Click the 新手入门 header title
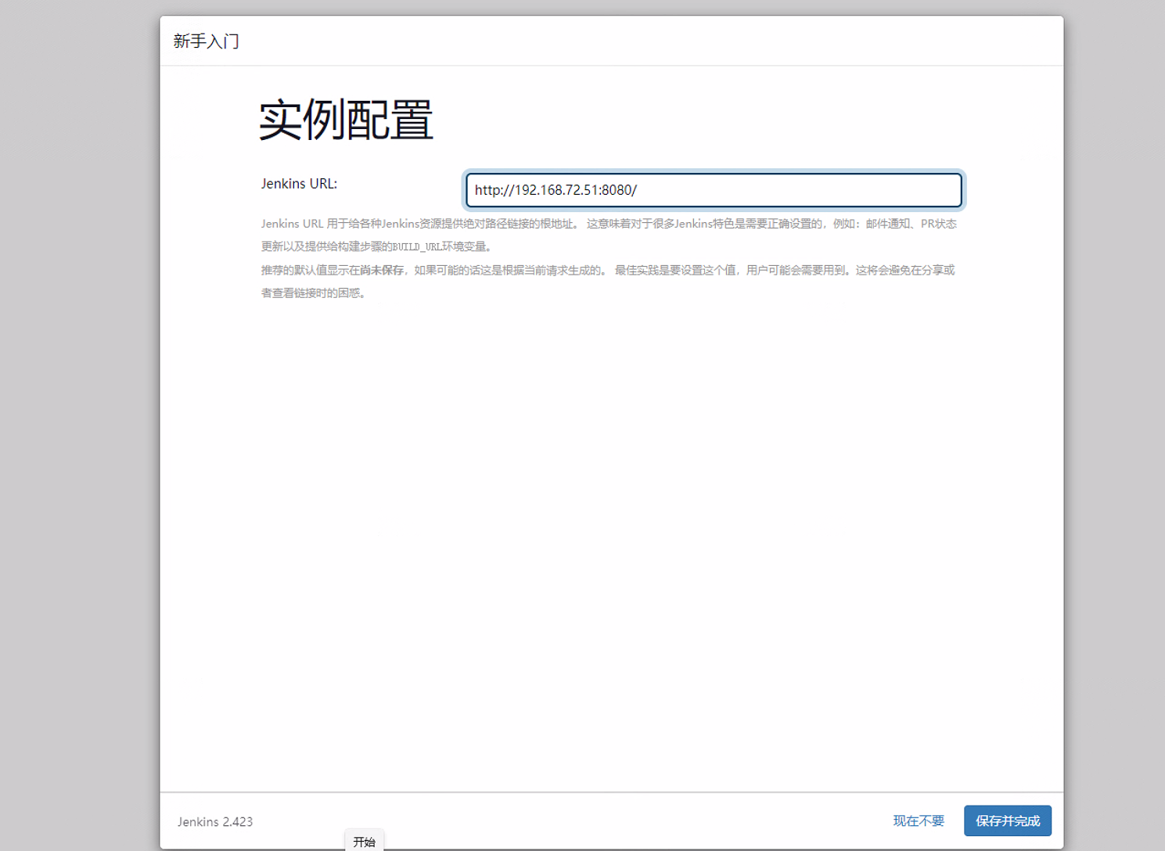 207,41
